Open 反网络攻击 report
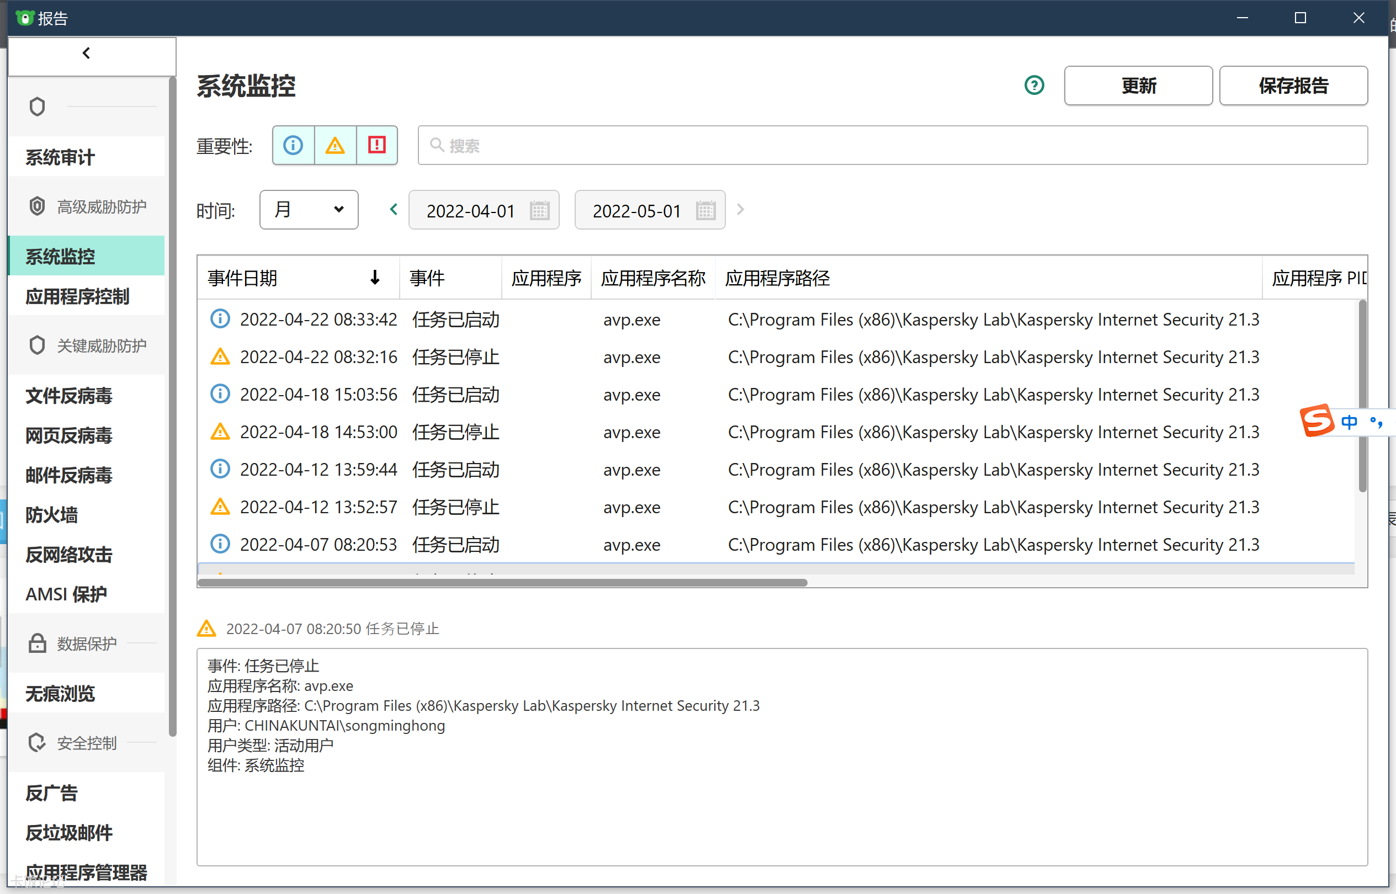The height and width of the screenshot is (894, 1396). [x=86, y=555]
